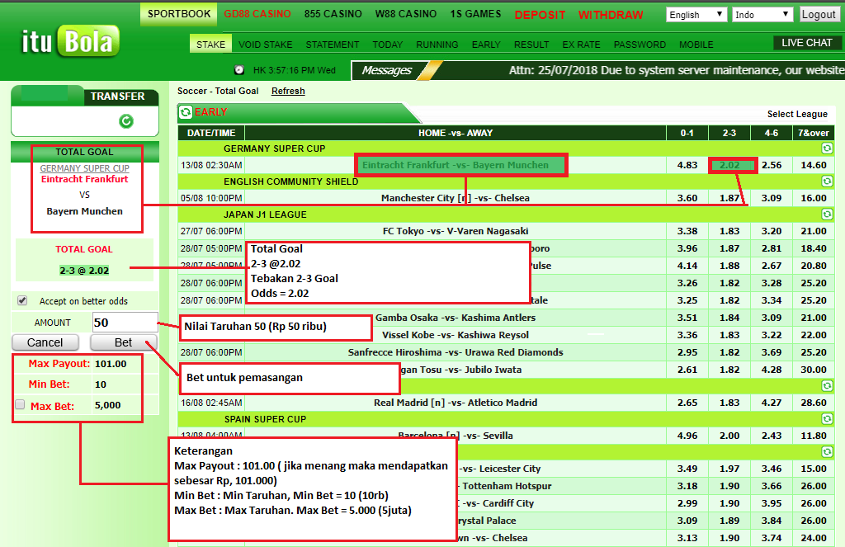Screen dimensions: 845x547
Task: Click the DEPOSIT link
Action: point(540,15)
